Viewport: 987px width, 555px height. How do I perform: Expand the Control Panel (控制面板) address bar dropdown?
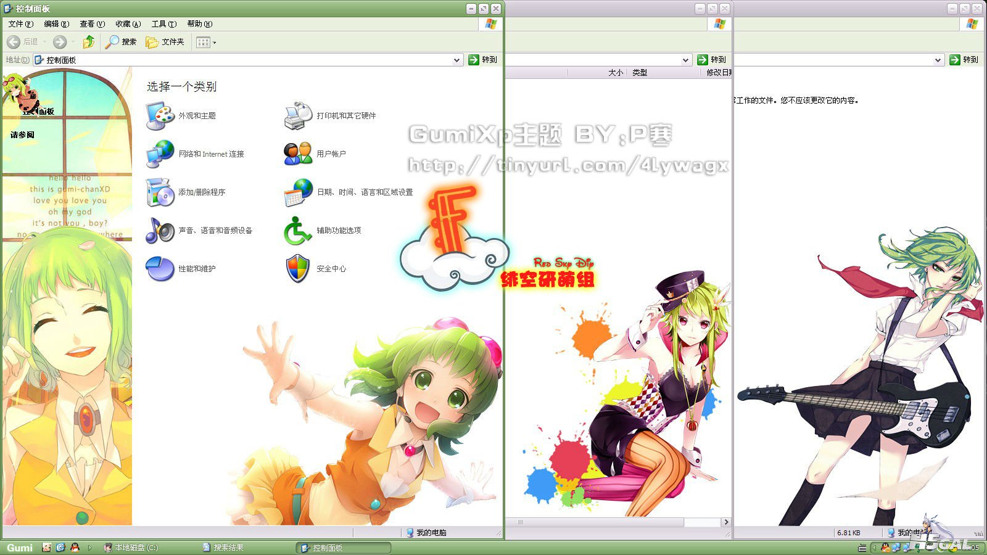pos(456,60)
